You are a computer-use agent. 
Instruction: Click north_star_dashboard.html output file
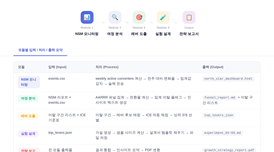[228, 79]
